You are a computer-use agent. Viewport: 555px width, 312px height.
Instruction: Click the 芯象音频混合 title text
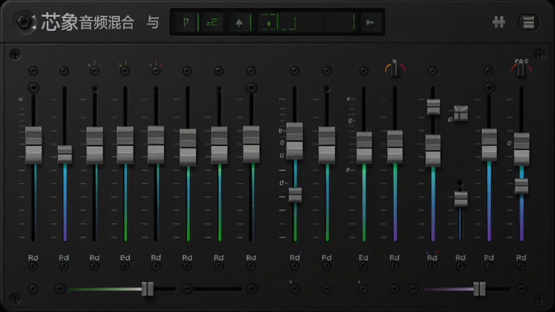pos(88,23)
